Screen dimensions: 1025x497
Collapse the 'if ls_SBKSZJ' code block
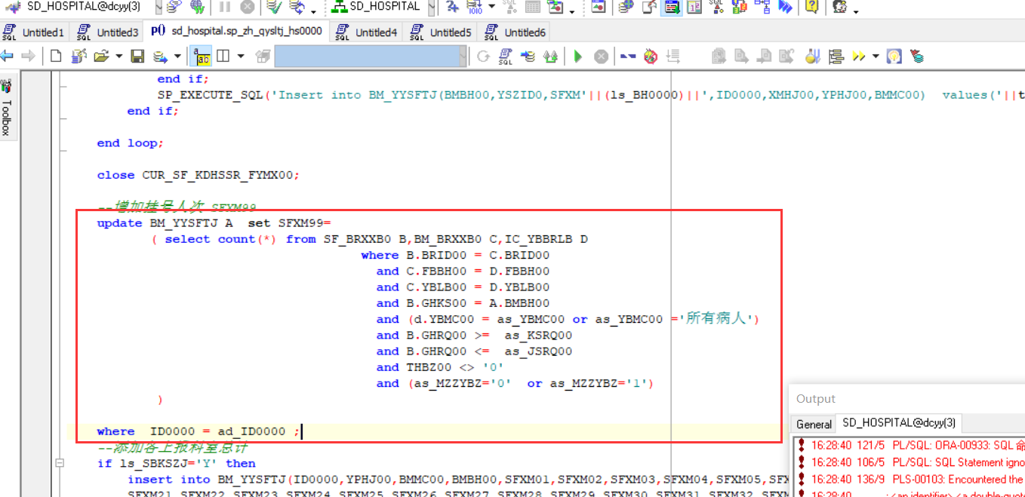pos(60,463)
